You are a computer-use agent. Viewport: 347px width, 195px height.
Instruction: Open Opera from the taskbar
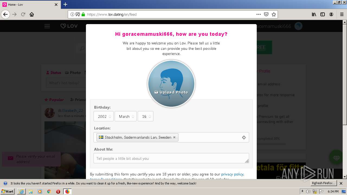(58, 191)
